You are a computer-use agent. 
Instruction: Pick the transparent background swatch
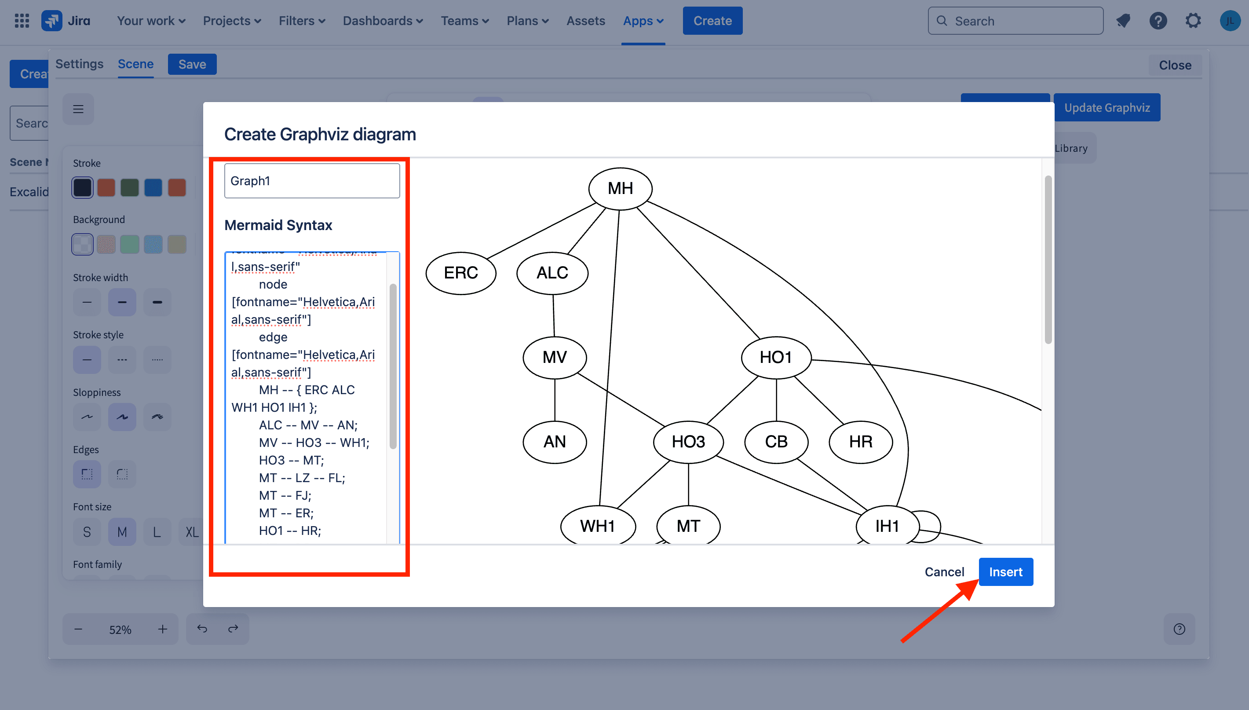coord(82,244)
